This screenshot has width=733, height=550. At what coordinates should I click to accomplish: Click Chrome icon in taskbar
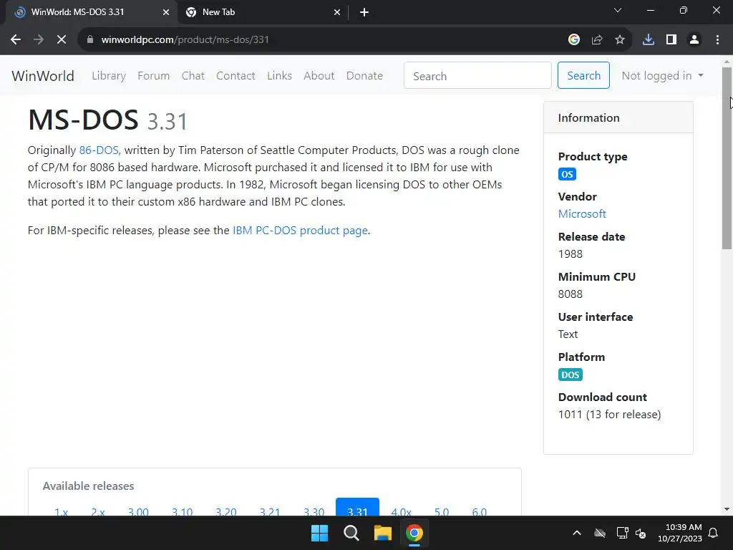click(414, 533)
